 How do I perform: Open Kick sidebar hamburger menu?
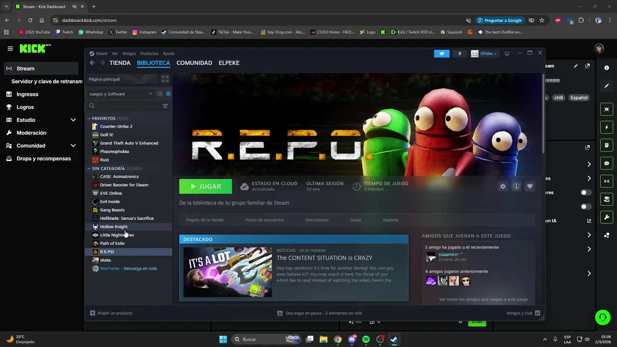pos(10,49)
